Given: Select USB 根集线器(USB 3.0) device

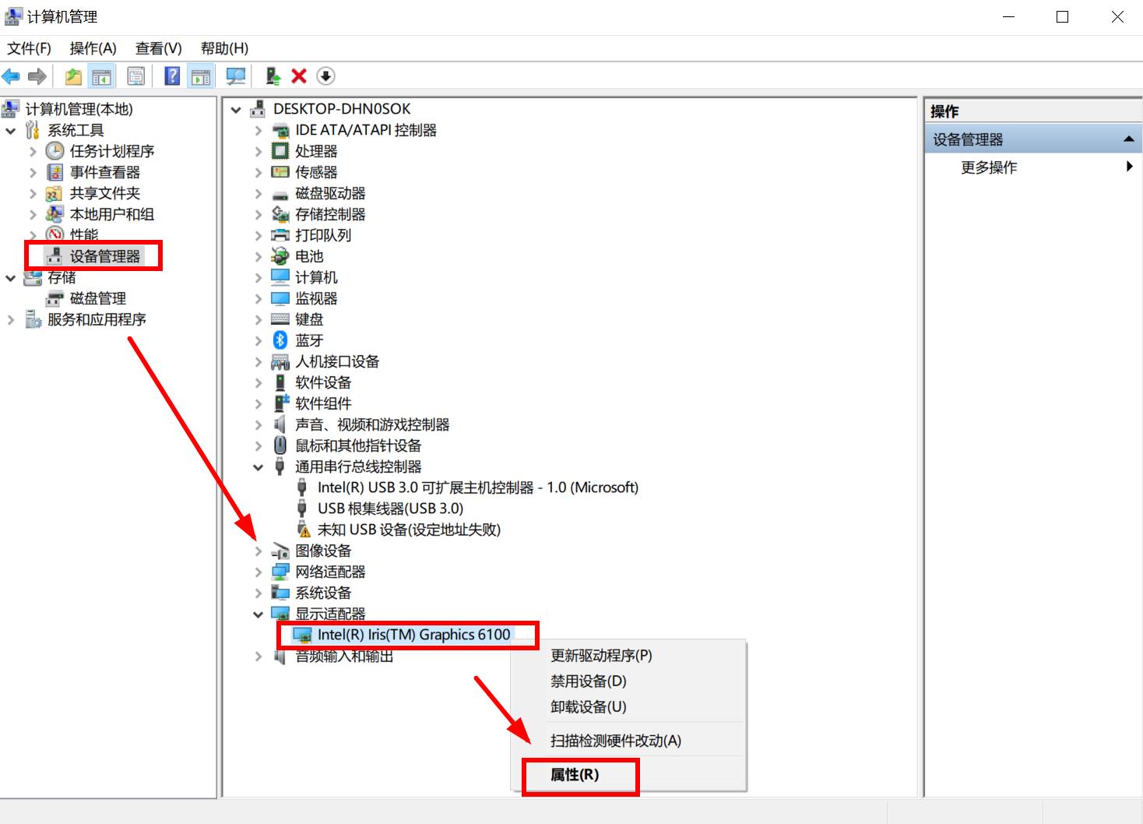Looking at the screenshot, I should (390, 509).
